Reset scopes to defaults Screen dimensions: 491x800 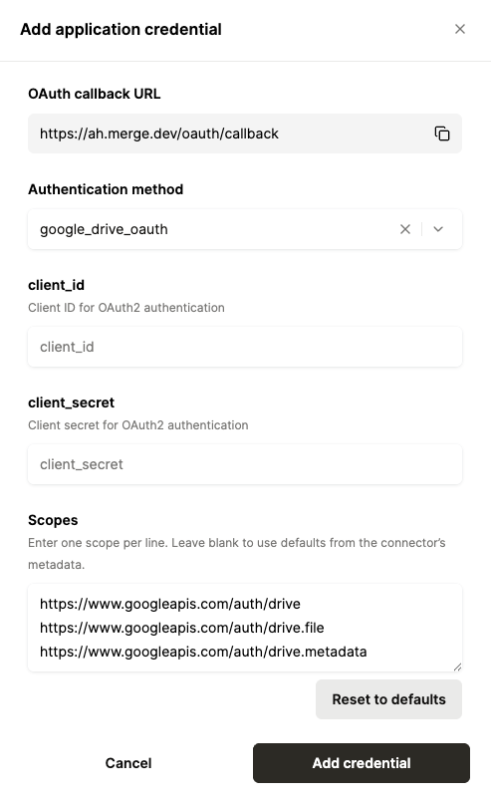click(388, 699)
